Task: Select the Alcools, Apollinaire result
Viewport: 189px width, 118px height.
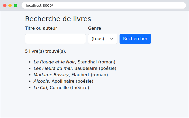Action: coord(63,81)
